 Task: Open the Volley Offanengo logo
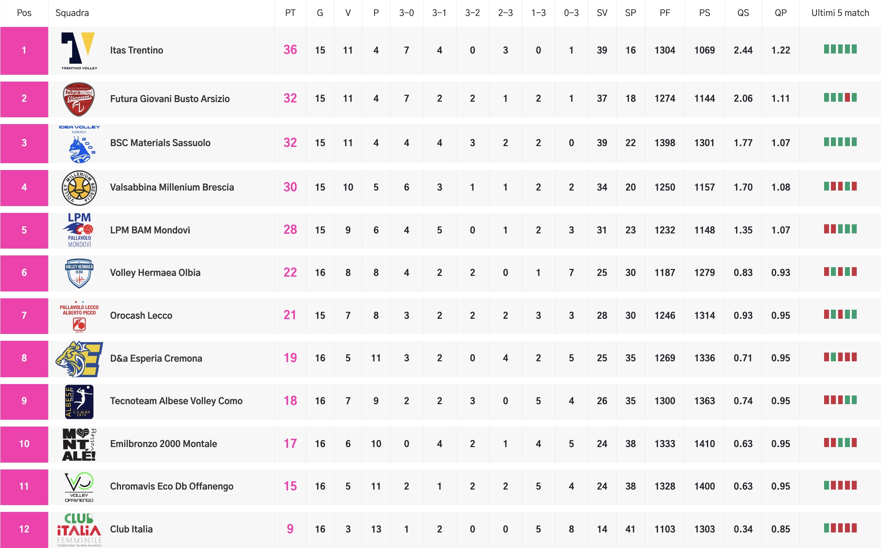tap(79, 487)
